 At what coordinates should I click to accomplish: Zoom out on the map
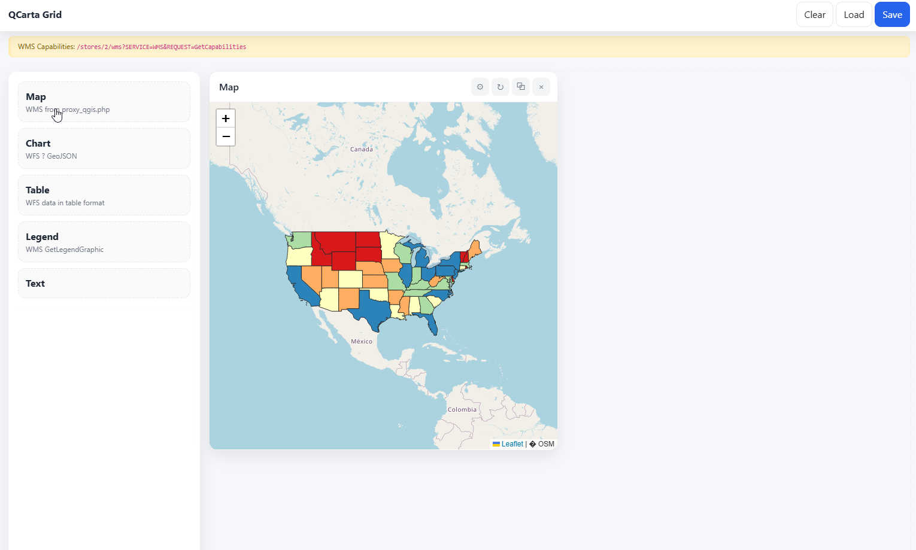226,137
